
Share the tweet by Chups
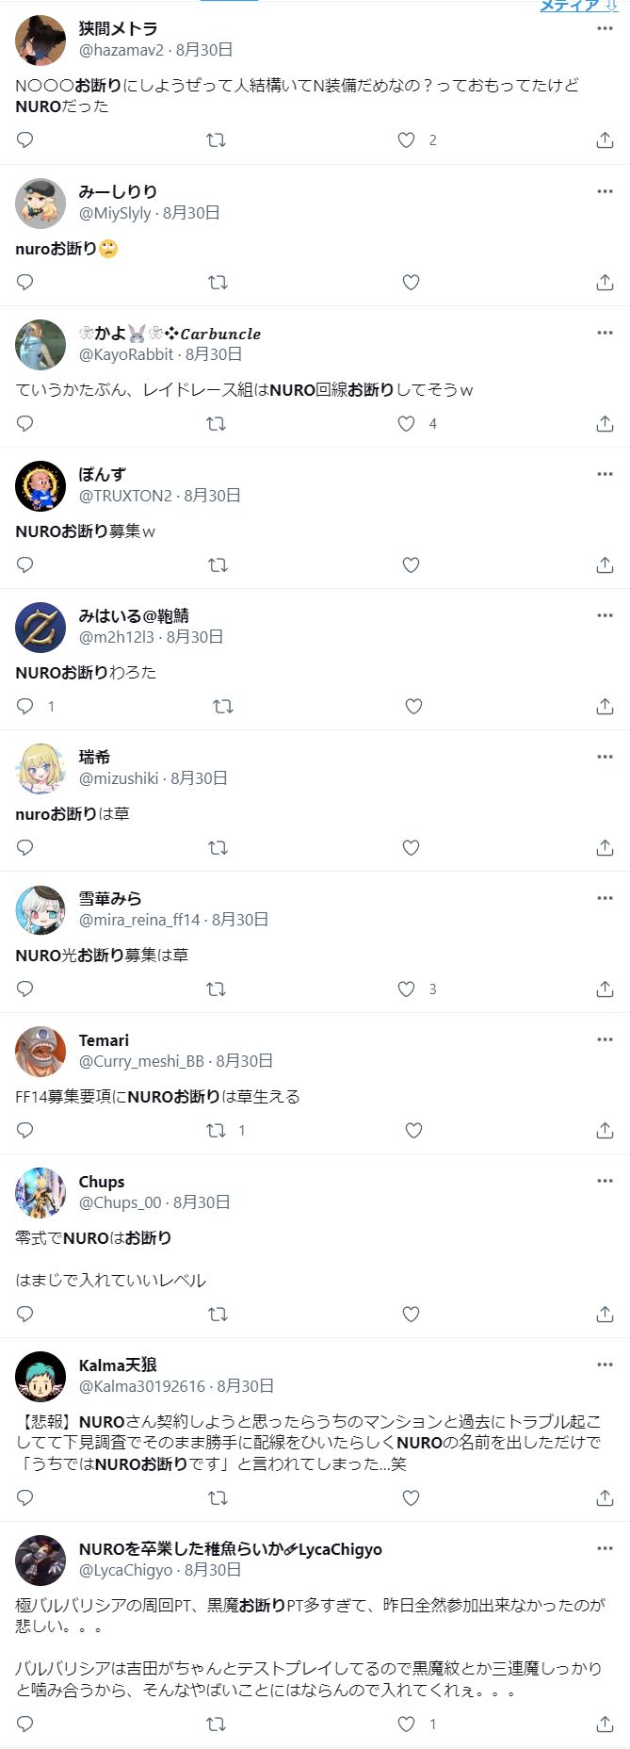click(605, 1314)
